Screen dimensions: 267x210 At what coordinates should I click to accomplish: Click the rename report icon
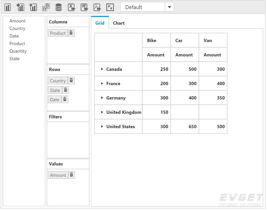(46, 7)
